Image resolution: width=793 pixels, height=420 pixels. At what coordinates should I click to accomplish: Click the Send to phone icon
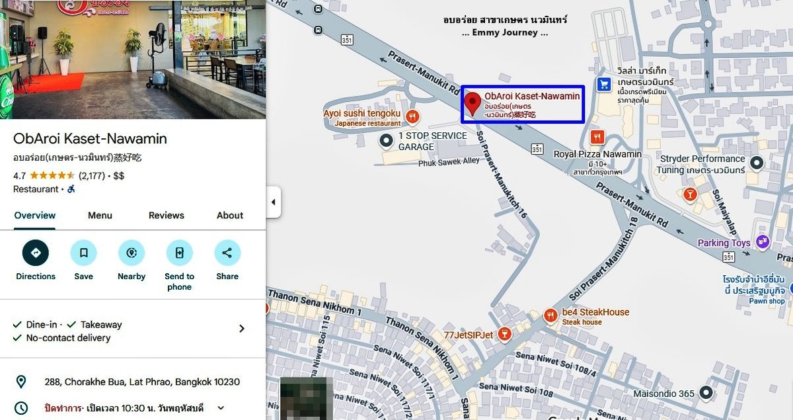point(179,253)
